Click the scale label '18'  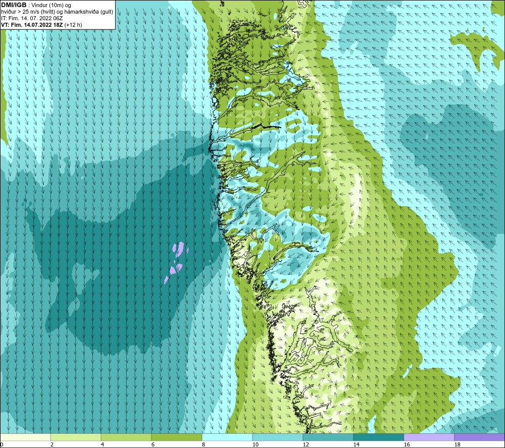pyautogui.click(x=457, y=444)
